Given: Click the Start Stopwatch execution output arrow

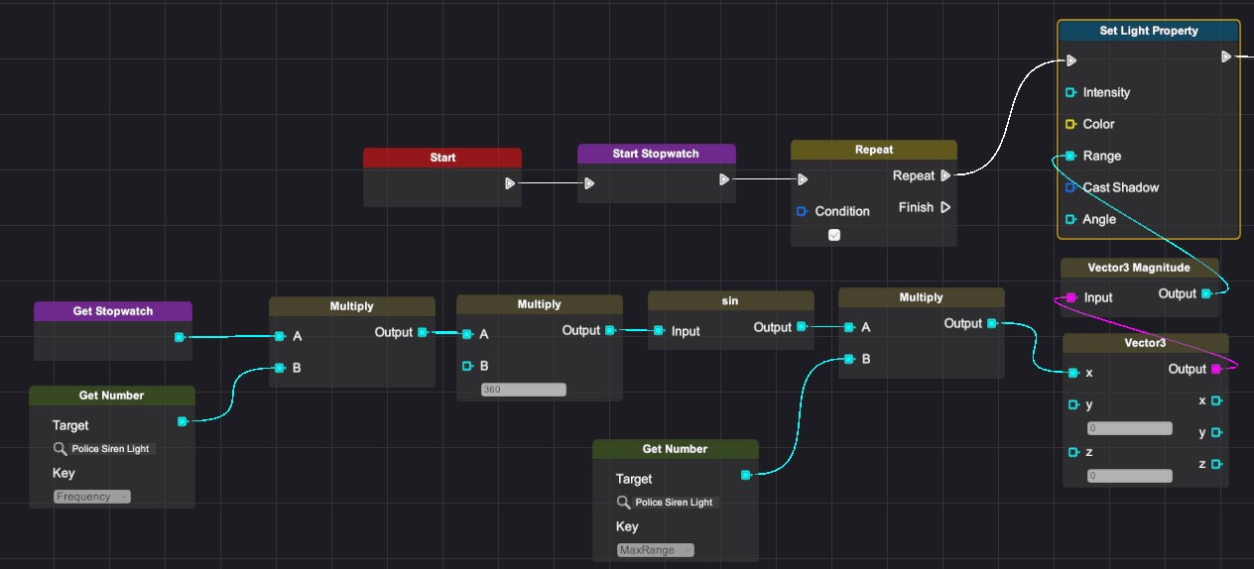Looking at the screenshot, I should [x=724, y=179].
